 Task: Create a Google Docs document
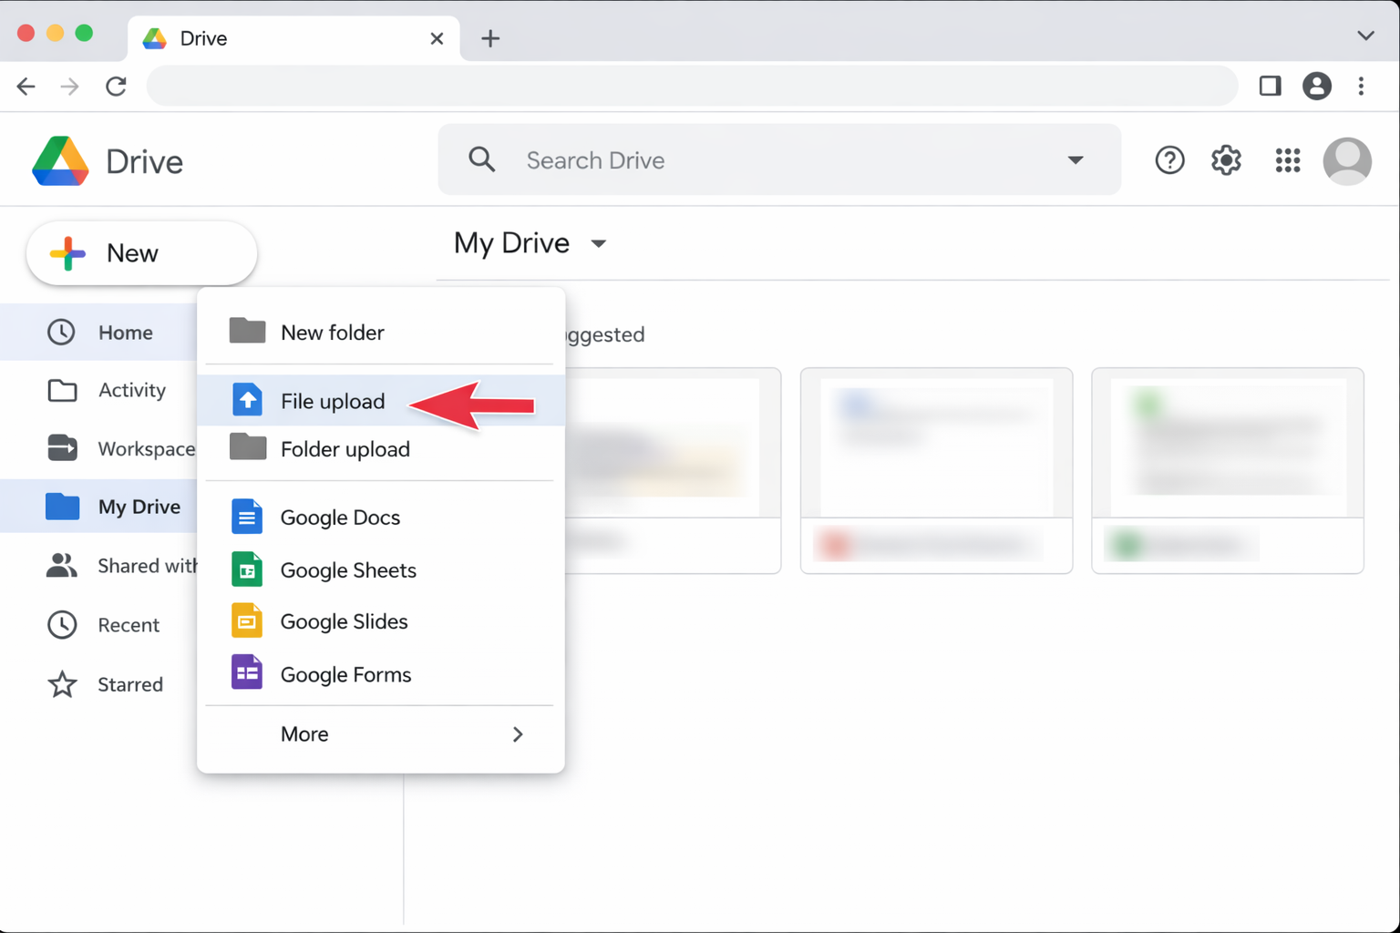381,518
